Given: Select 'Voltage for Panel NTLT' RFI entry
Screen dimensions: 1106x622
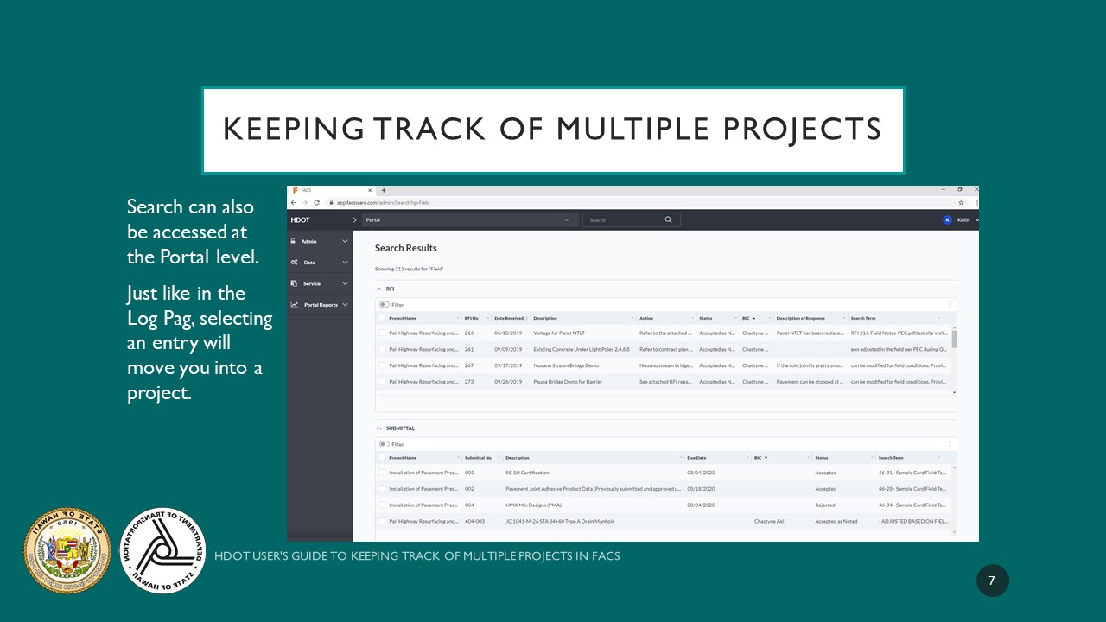Looking at the screenshot, I should (x=558, y=333).
